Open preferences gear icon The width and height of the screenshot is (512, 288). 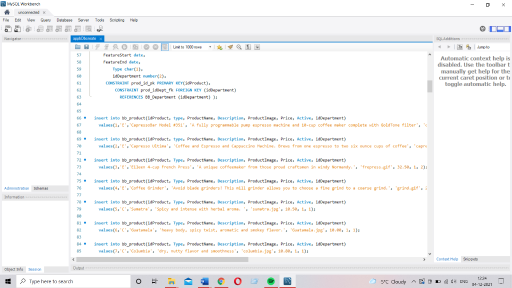click(x=482, y=28)
